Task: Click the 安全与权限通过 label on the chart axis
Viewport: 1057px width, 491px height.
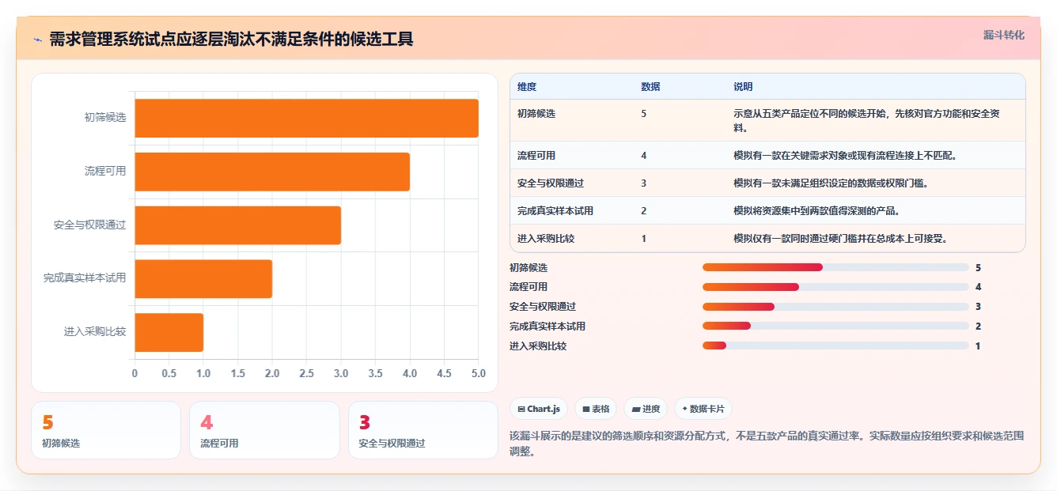Action: (x=90, y=225)
